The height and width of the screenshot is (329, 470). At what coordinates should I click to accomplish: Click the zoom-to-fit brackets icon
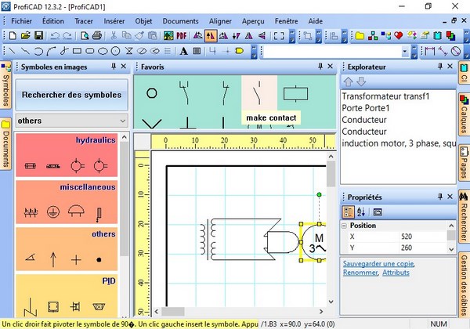[279, 36]
